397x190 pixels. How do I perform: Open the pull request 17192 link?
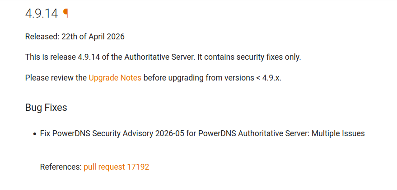pyautogui.click(x=116, y=167)
